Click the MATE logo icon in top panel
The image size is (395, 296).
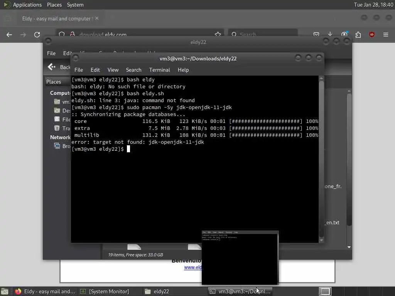(7, 5)
